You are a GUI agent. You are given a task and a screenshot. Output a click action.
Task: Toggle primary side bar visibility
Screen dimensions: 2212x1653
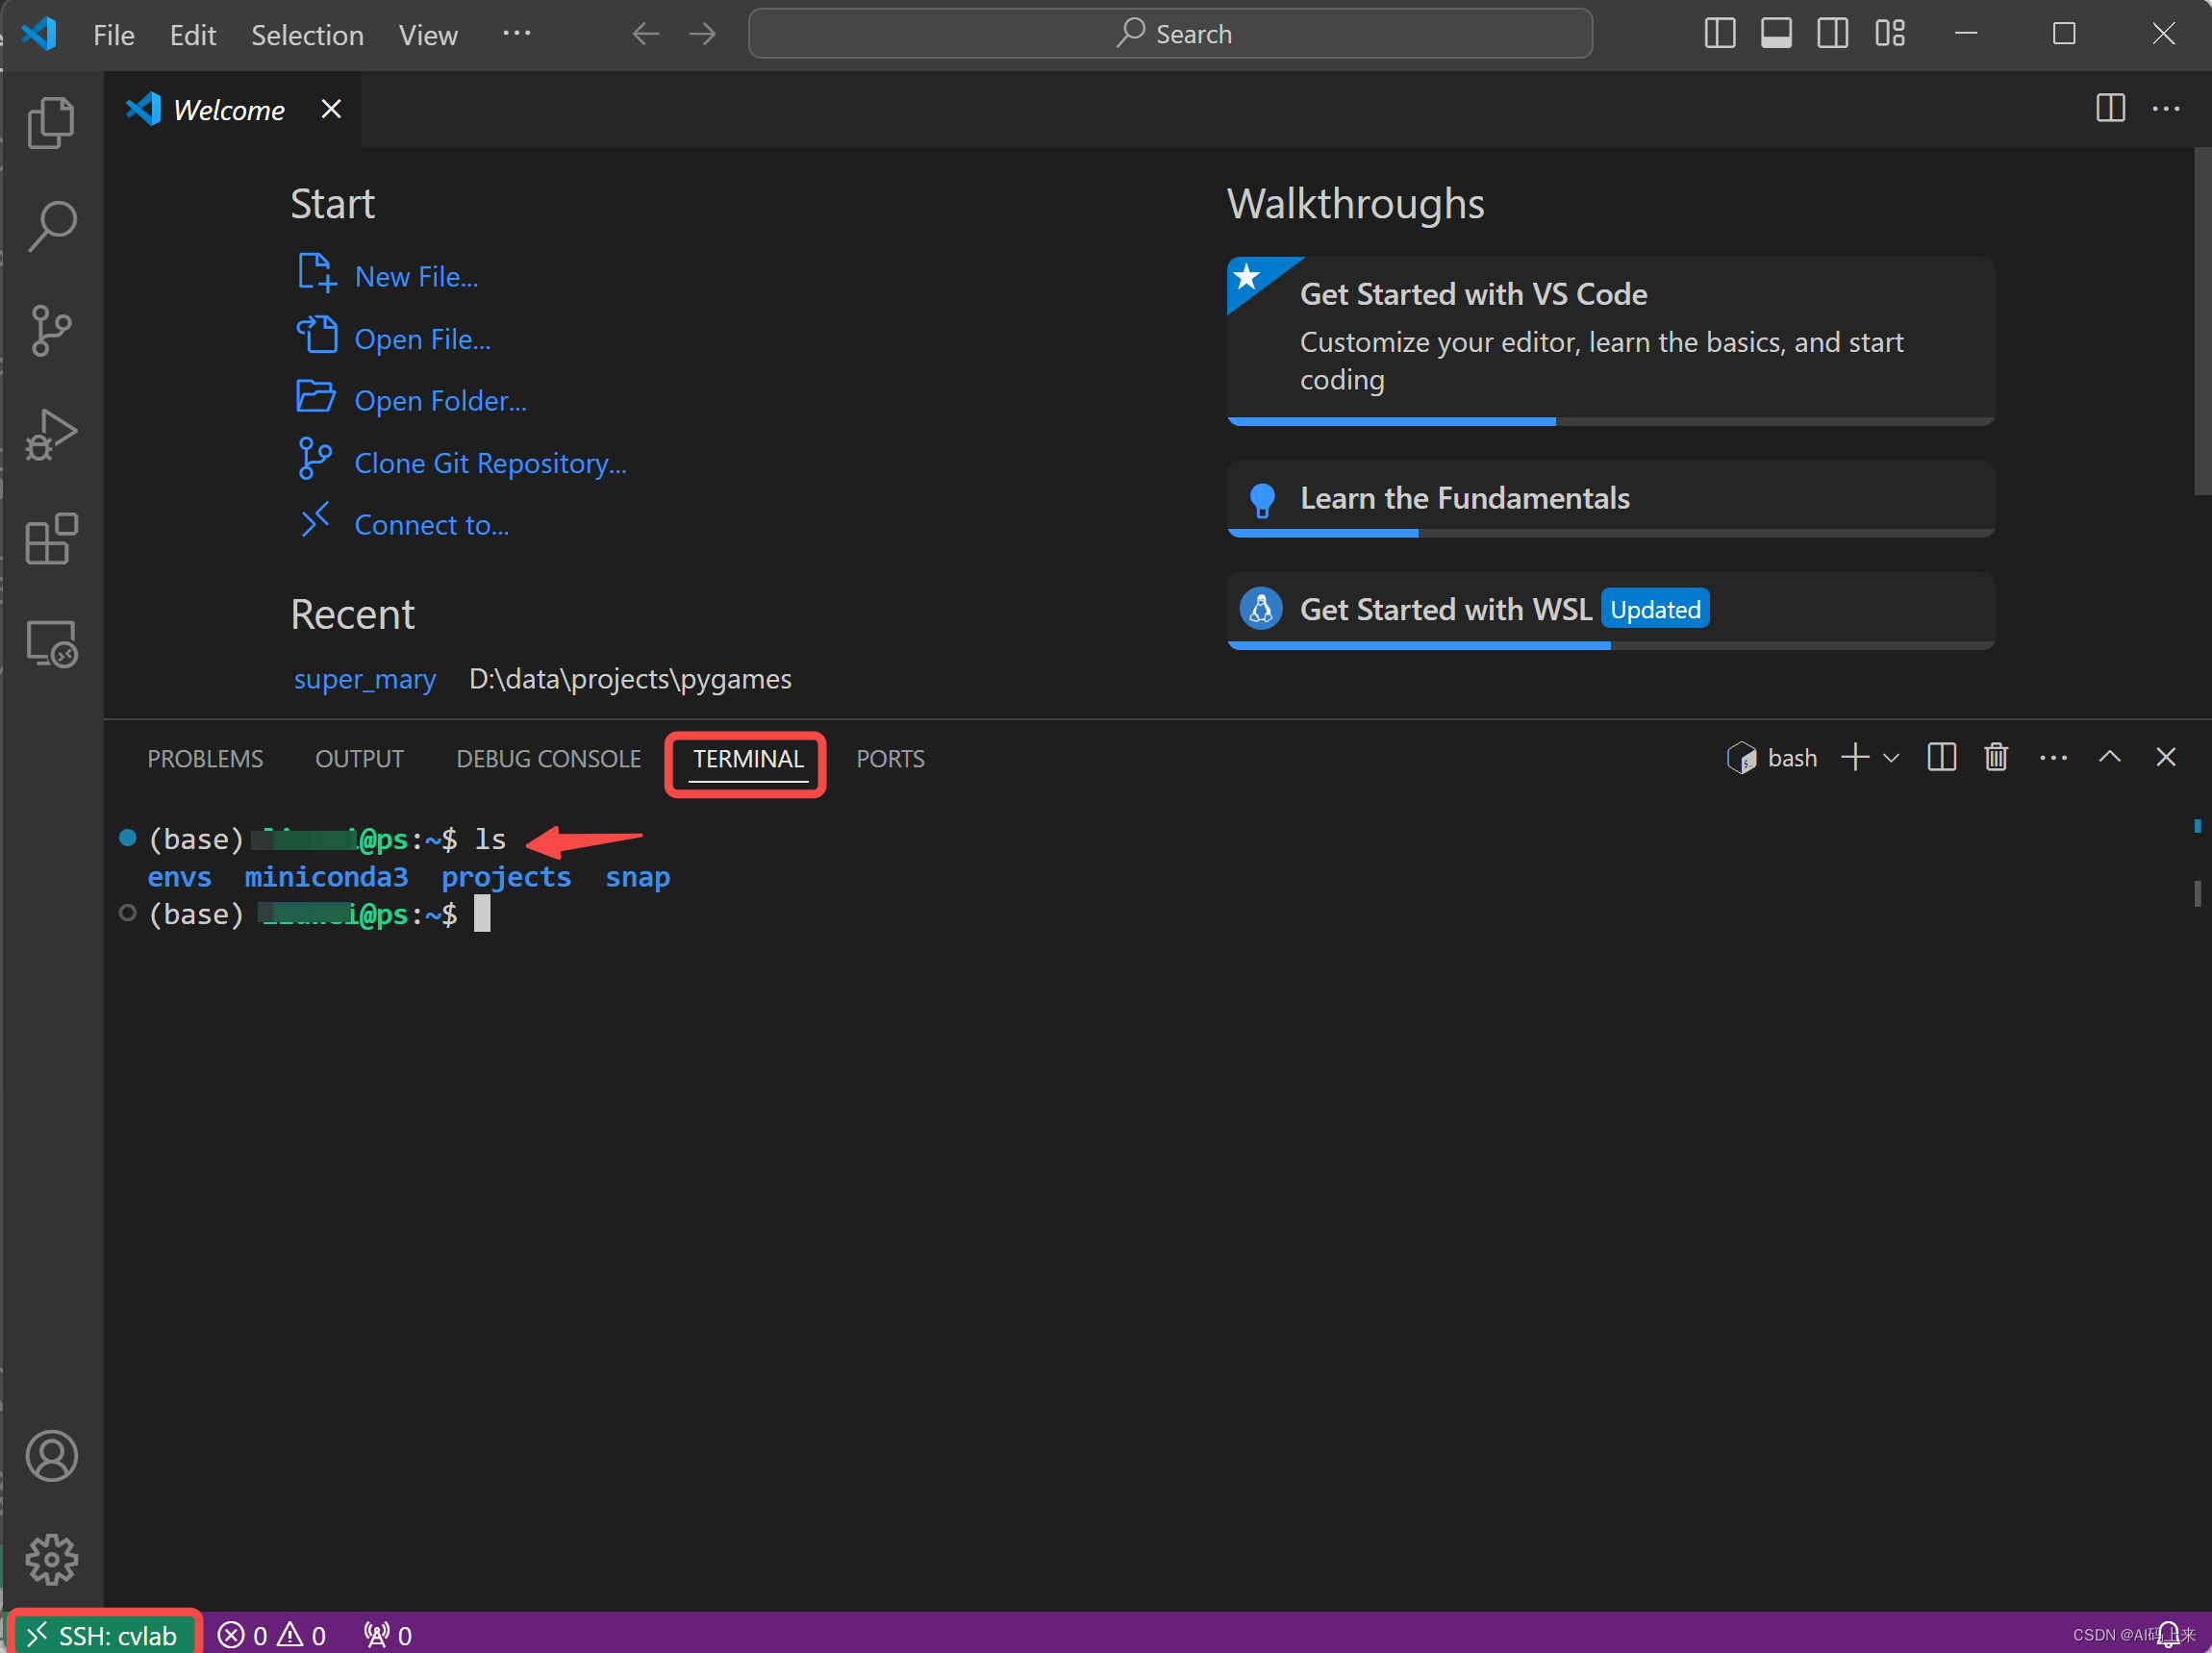[x=1719, y=34]
